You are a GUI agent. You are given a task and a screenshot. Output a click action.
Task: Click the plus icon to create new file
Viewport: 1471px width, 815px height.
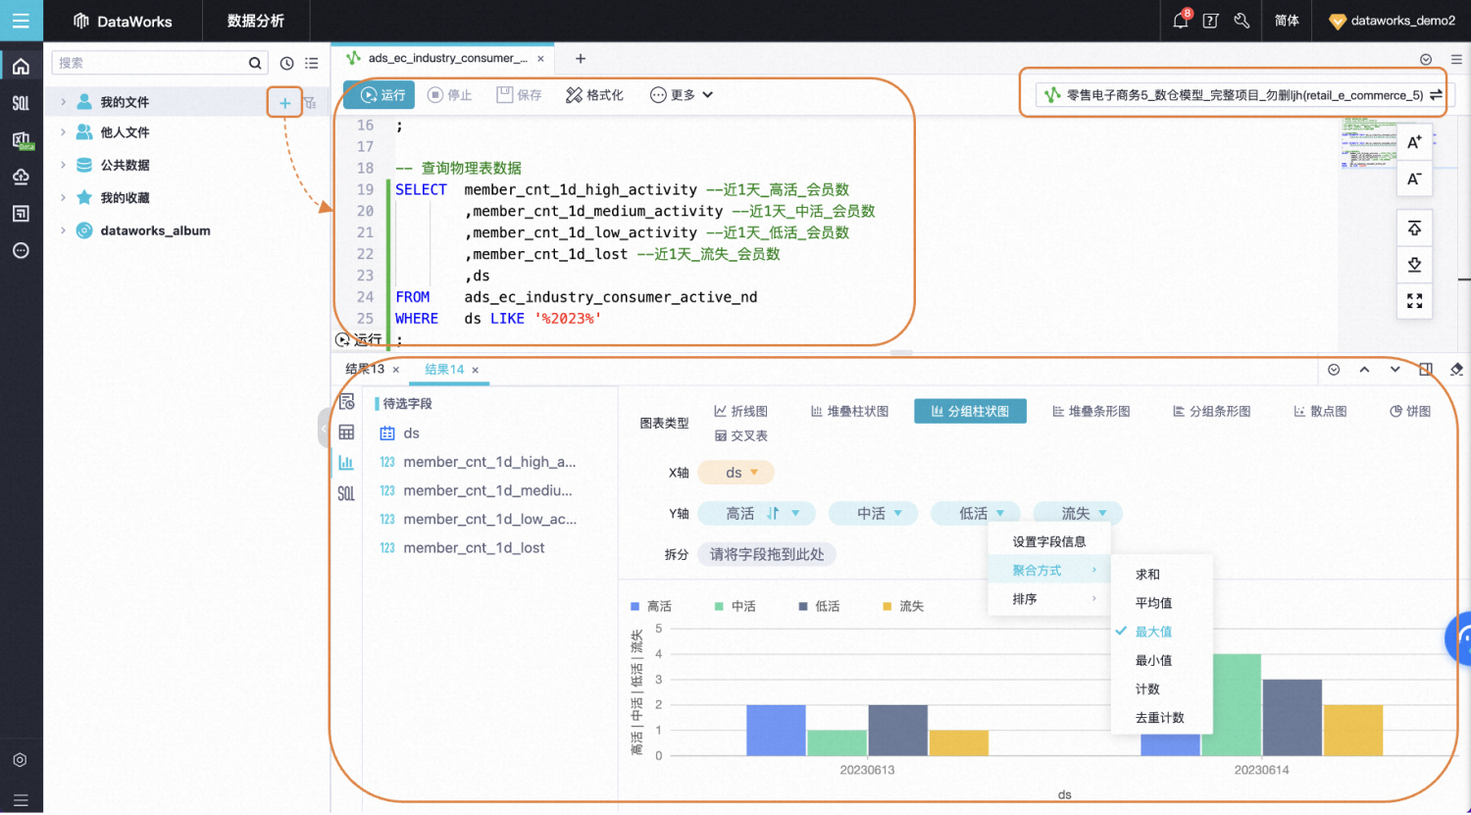coord(284,102)
